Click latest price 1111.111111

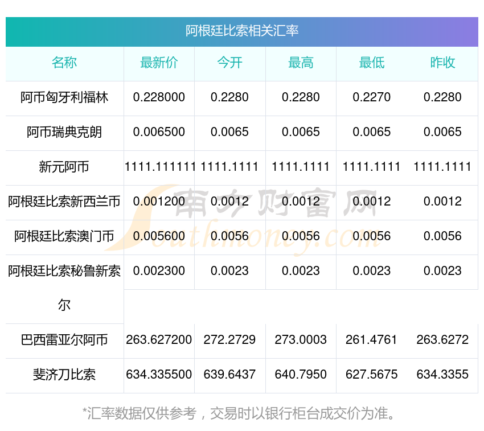tap(160, 167)
